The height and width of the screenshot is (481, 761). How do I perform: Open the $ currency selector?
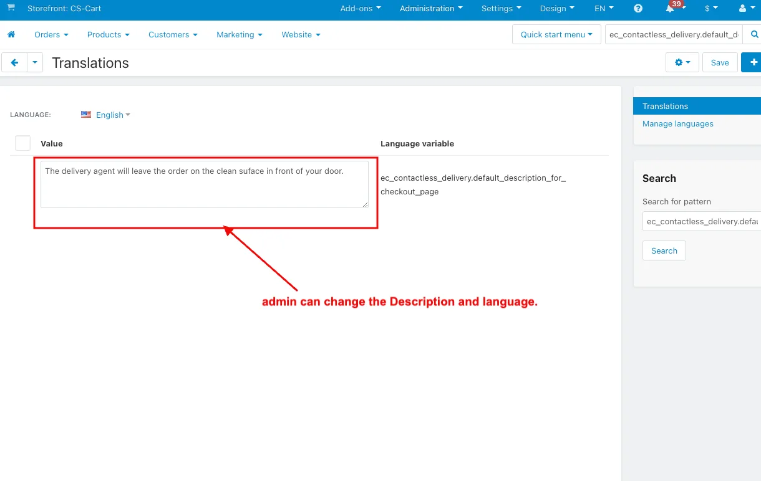coord(711,9)
